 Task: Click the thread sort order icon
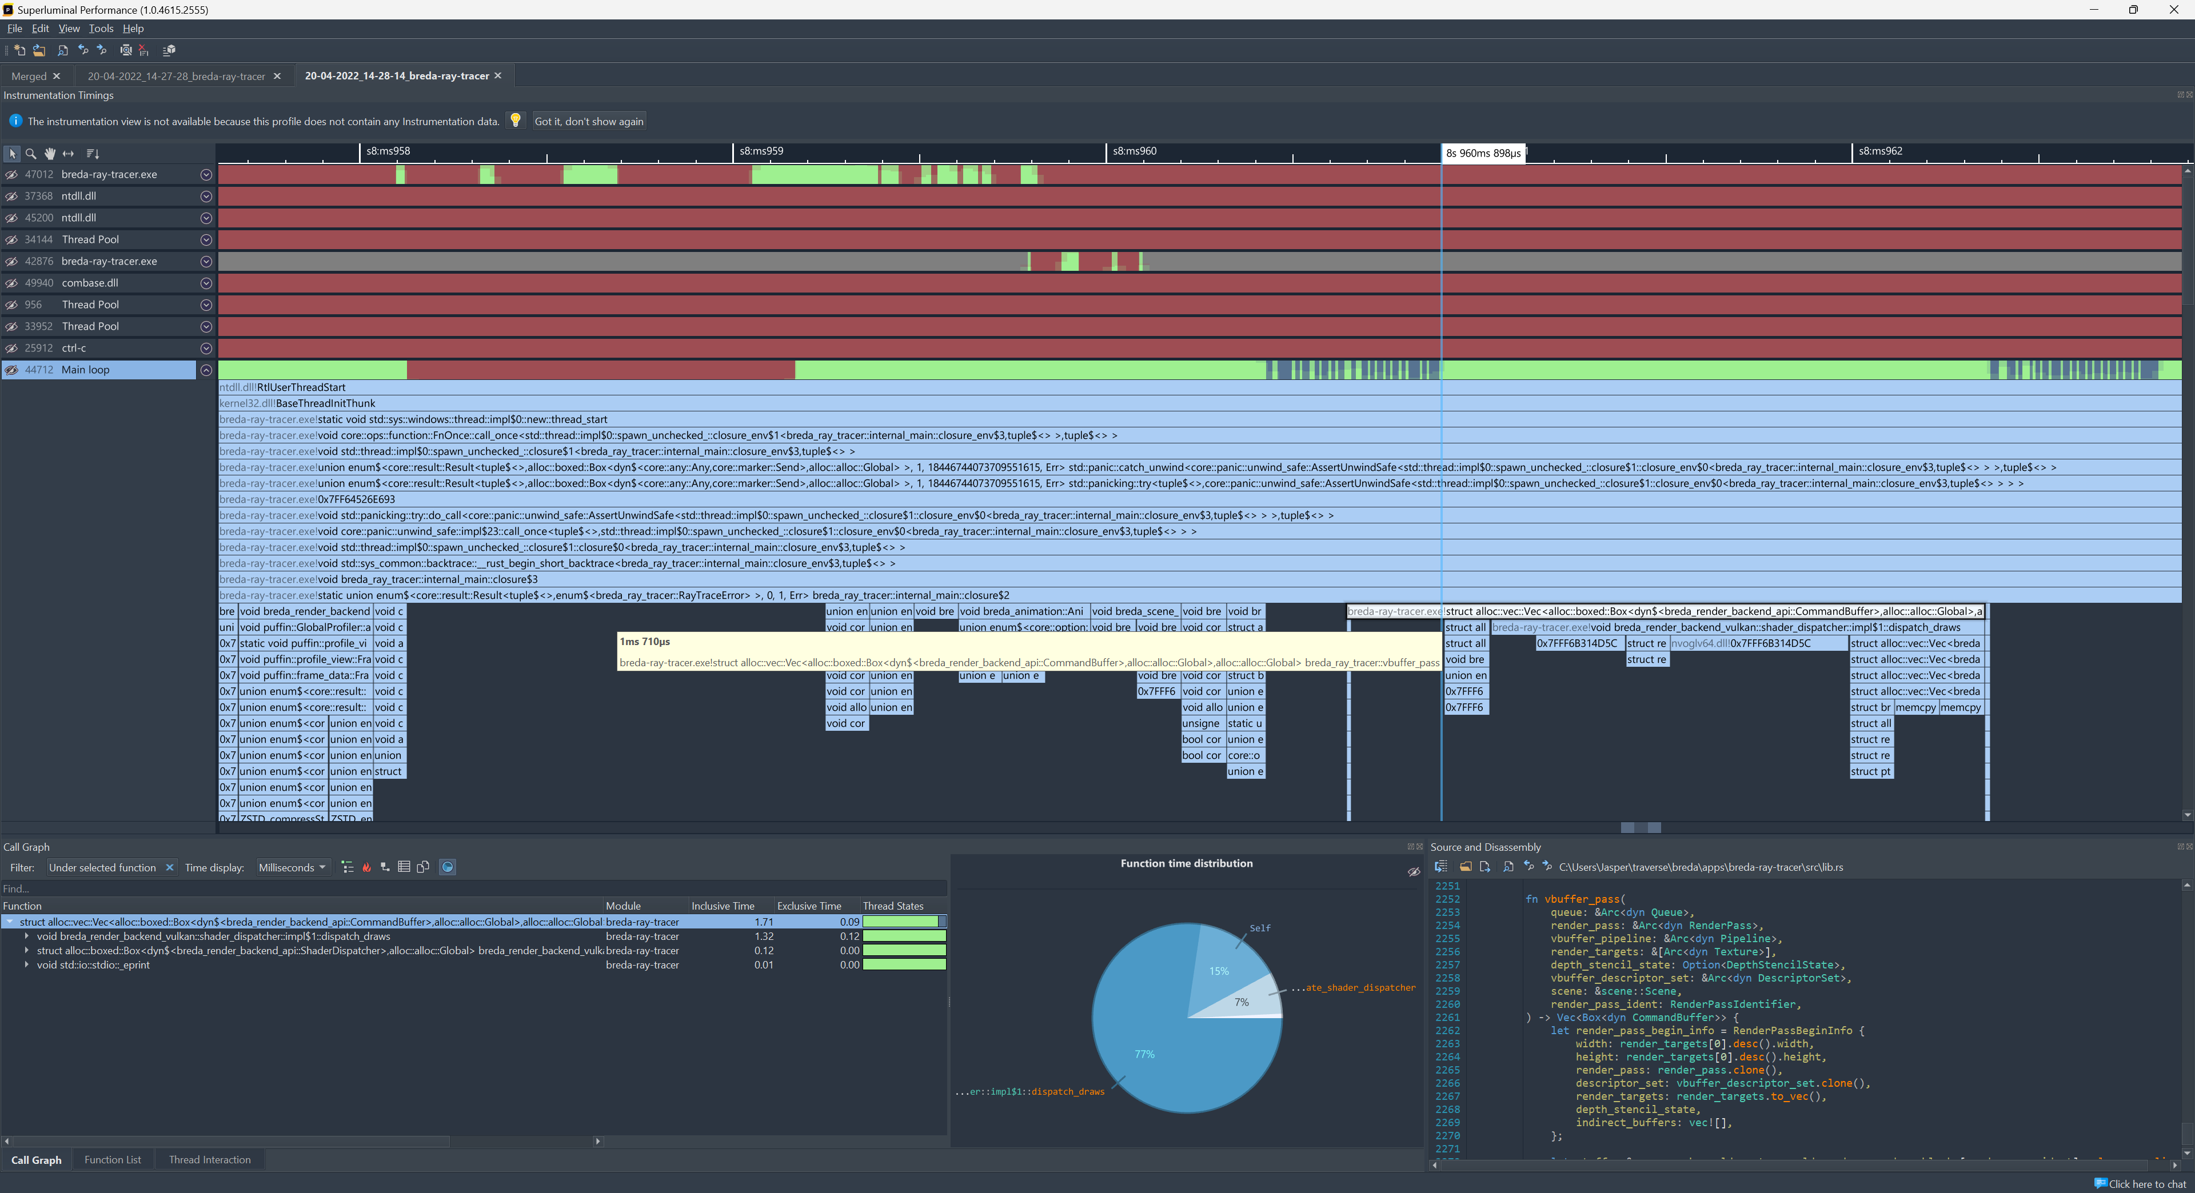tap(93, 154)
